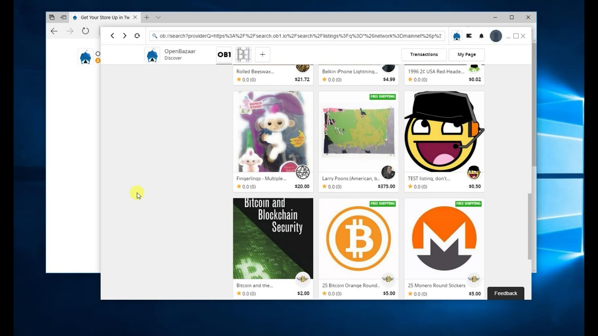Go forward in OpenBazaar navigation
This screenshot has height=336, width=598.
click(124, 36)
